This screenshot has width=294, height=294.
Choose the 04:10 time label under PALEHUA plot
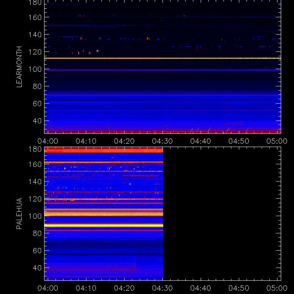coord(86,288)
